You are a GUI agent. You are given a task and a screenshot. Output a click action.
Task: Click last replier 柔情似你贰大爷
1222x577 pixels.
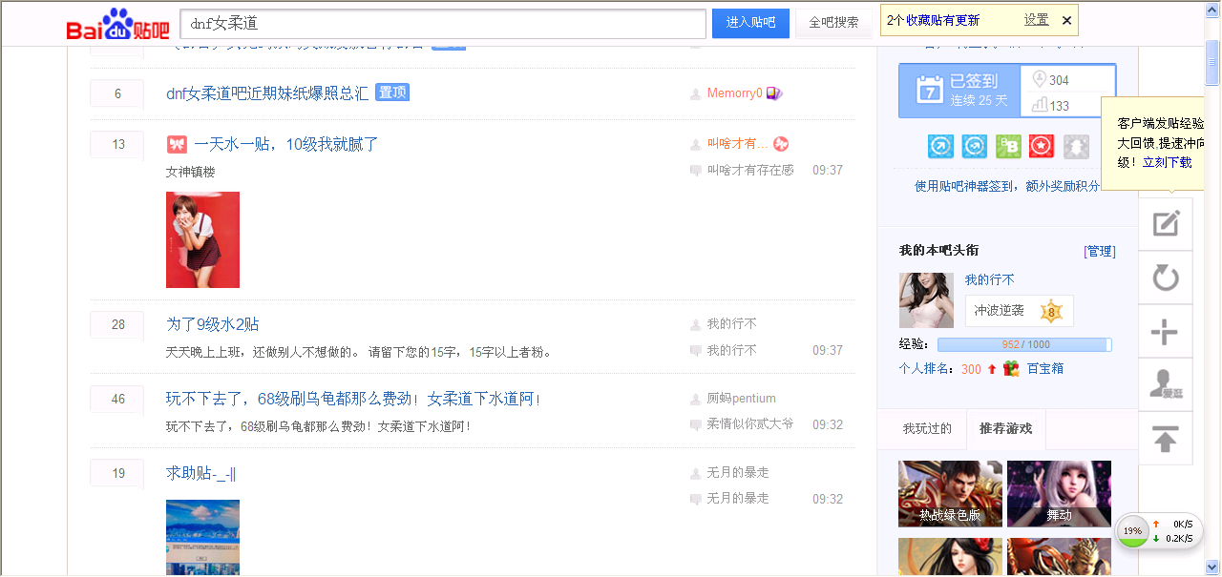749,424
